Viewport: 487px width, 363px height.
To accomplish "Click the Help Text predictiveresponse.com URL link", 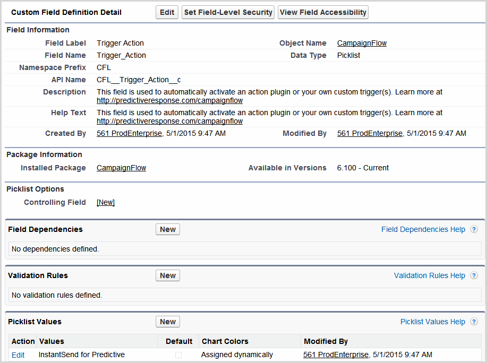I will [169, 121].
